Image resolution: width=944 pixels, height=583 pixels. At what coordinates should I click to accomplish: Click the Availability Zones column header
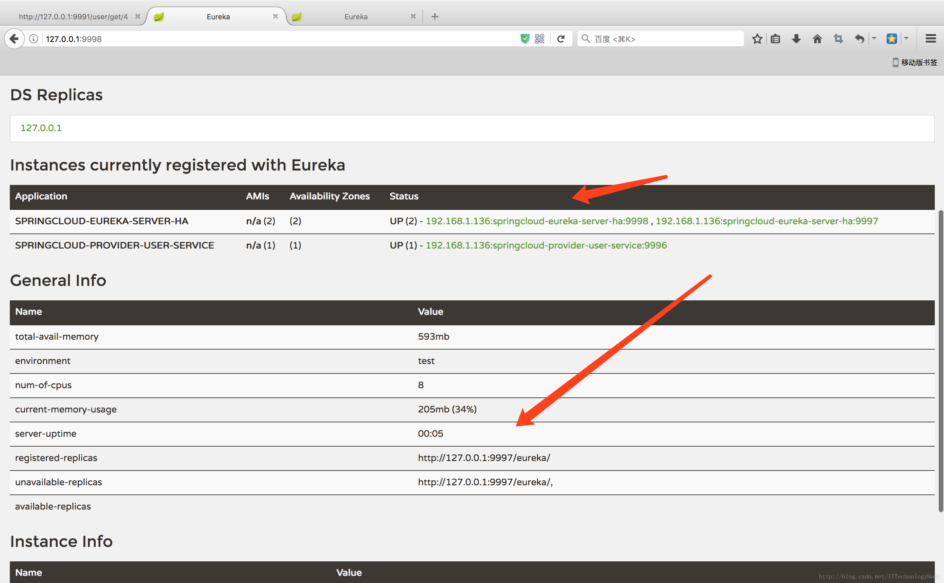(330, 196)
